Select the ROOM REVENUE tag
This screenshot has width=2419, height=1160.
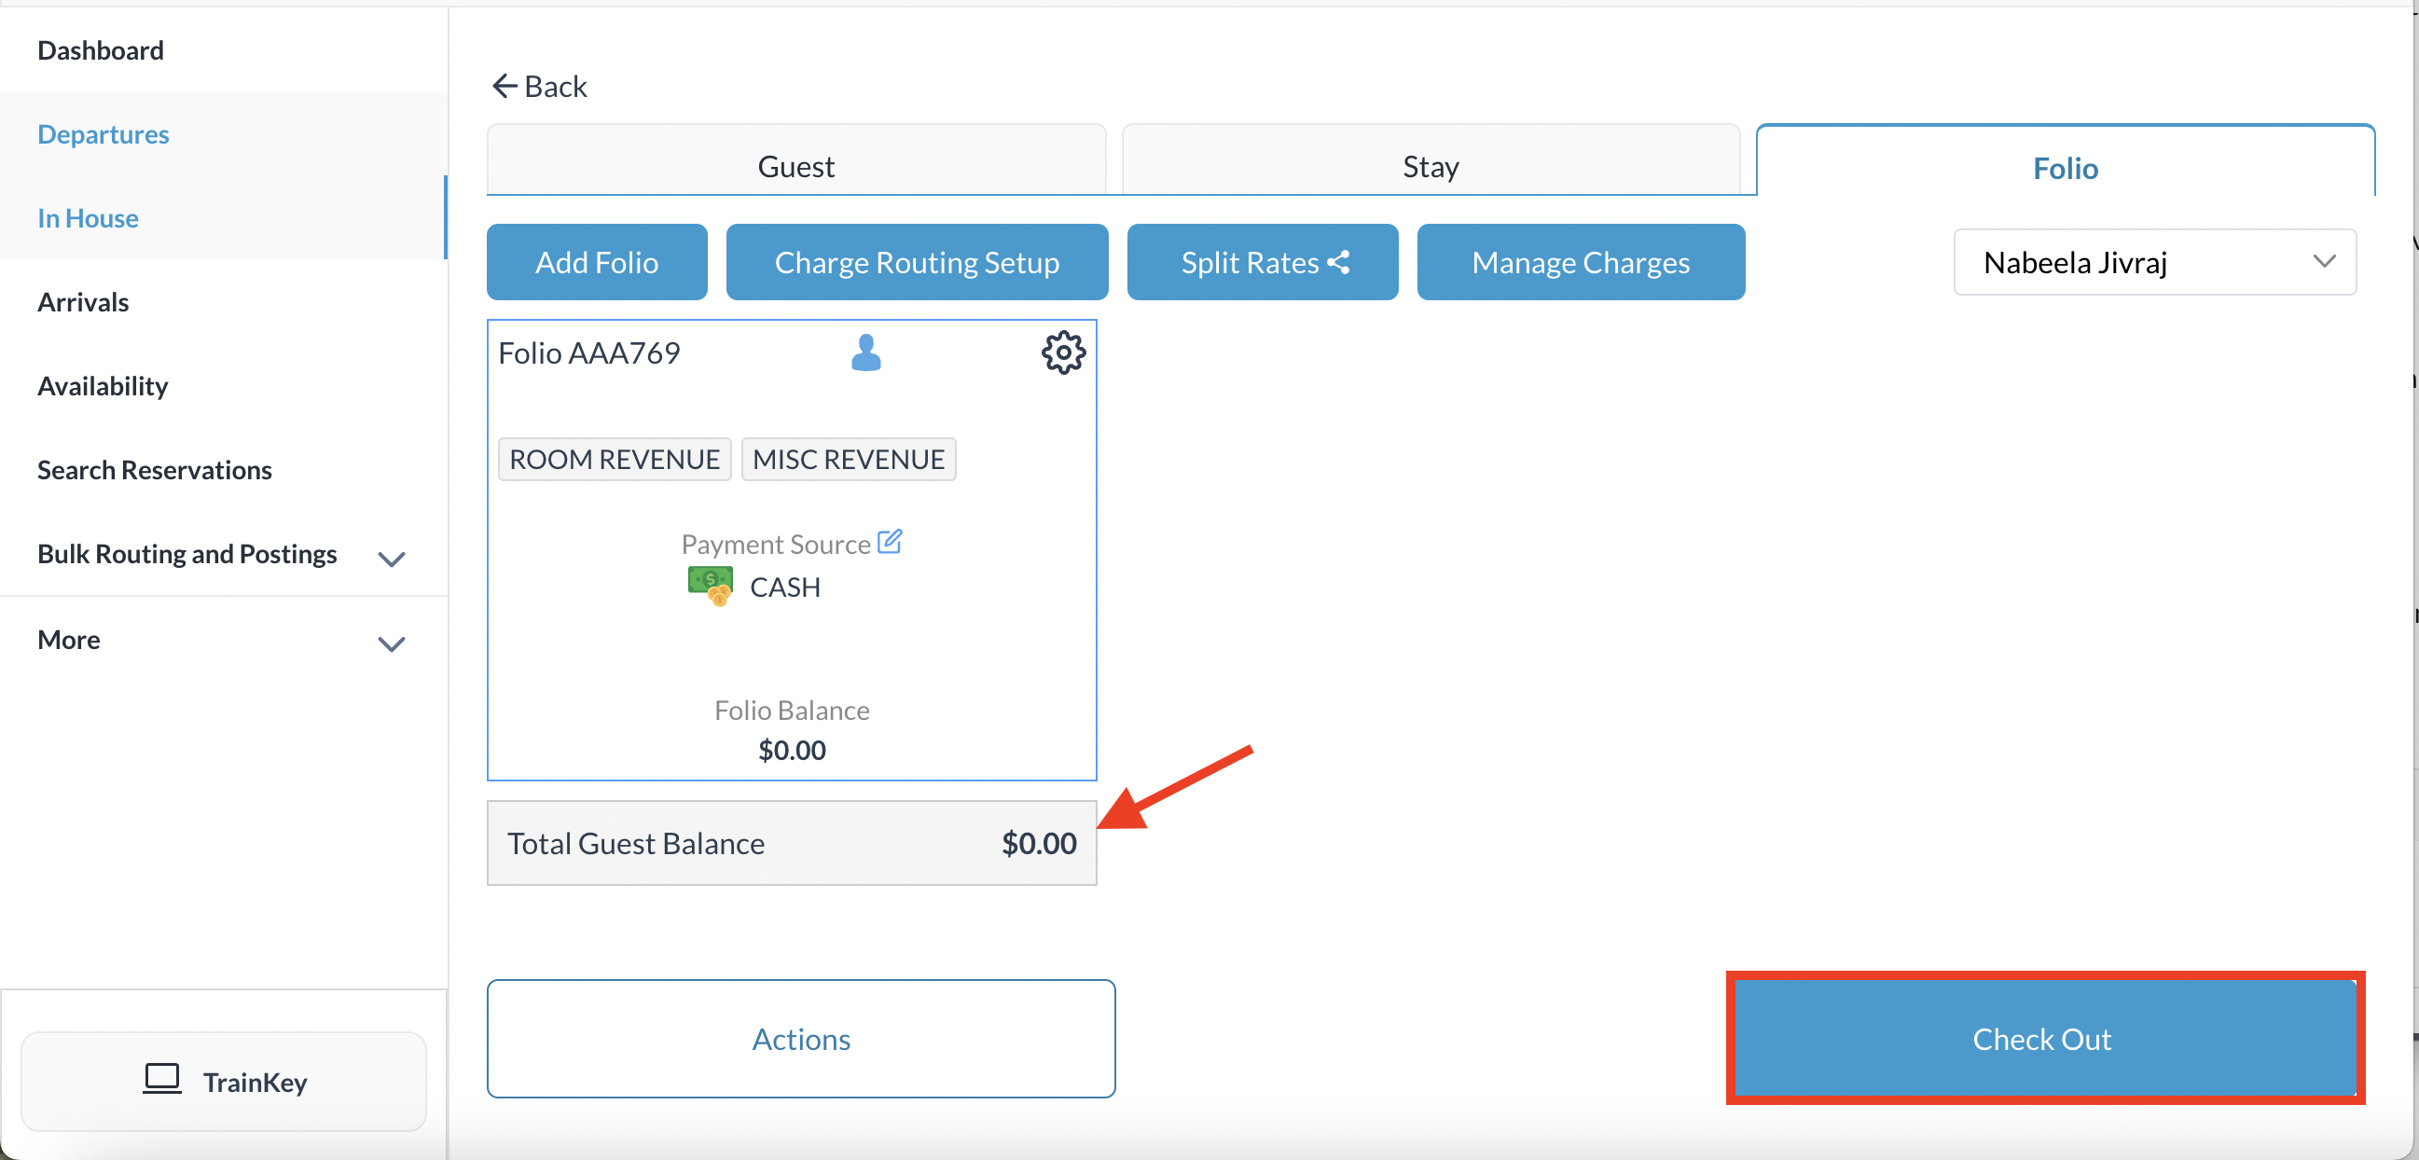(x=615, y=460)
